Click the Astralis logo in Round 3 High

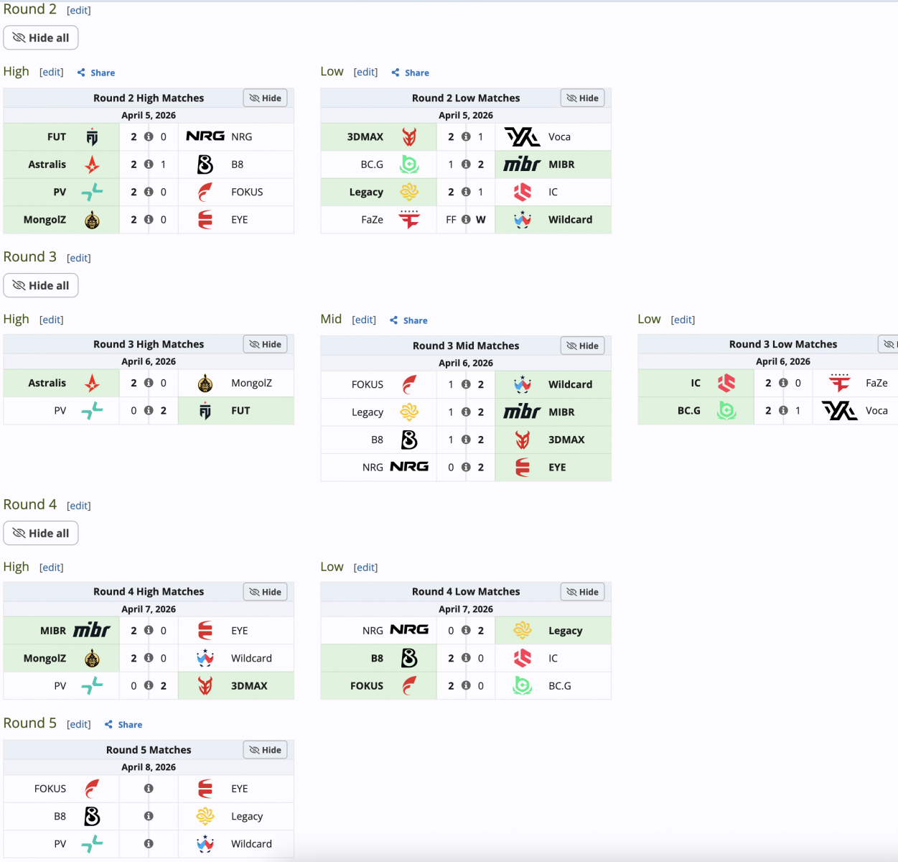point(92,384)
